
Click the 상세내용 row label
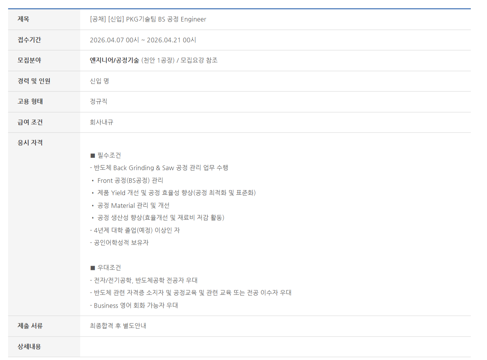coord(29,347)
